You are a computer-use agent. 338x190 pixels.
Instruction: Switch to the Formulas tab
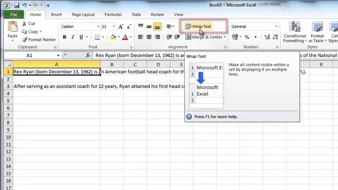113,15
